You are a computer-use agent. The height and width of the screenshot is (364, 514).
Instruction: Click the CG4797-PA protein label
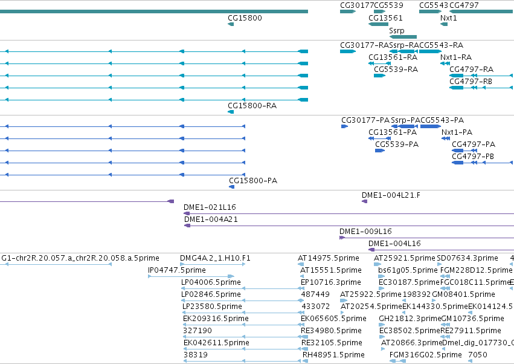pos(474,145)
